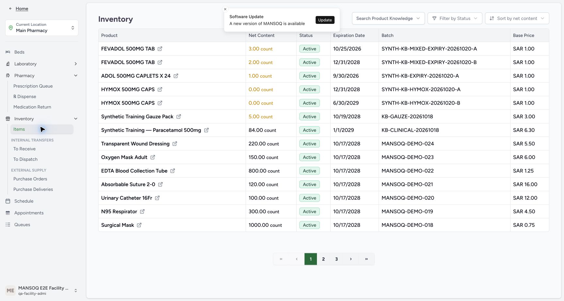Open the Search Product Knowledge dropdown

(x=388, y=18)
